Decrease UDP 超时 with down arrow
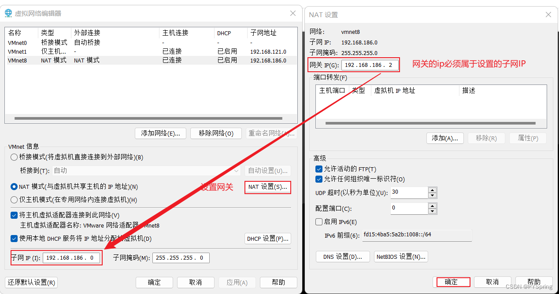The image size is (559, 294). pyautogui.click(x=432, y=195)
